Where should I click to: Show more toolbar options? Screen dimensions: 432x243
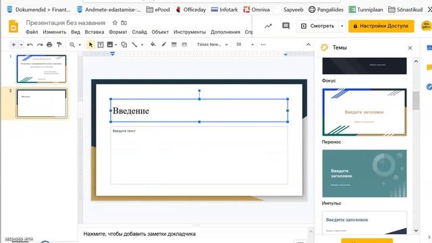[x=263, y=45]
